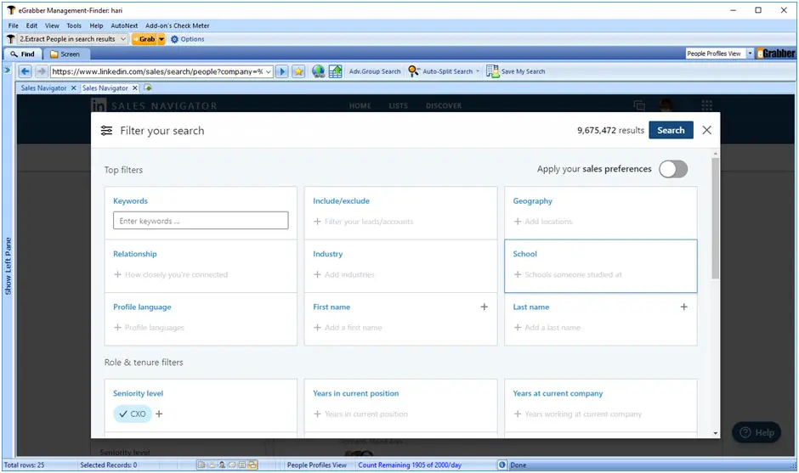This screenshot has width=799, height=473.
Task: Click the apps grid icon in Sales Navigator header
Action: 706,105
